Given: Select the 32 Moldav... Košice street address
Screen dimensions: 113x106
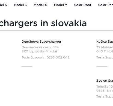Looking at the screenshot, I should point(105,47).
